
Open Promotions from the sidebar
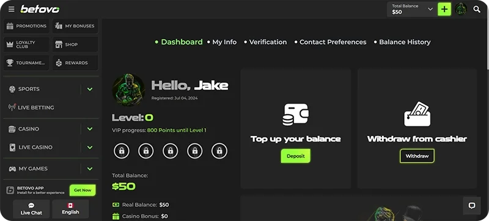coord(26,26)
